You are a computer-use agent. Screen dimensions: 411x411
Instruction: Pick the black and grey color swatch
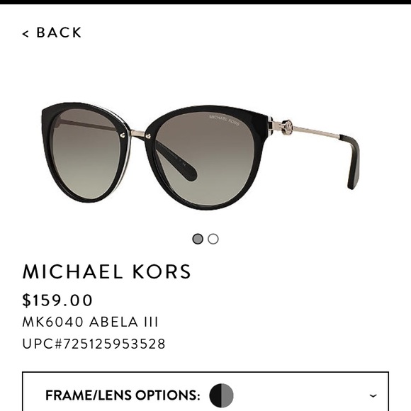tap(221, 395)
